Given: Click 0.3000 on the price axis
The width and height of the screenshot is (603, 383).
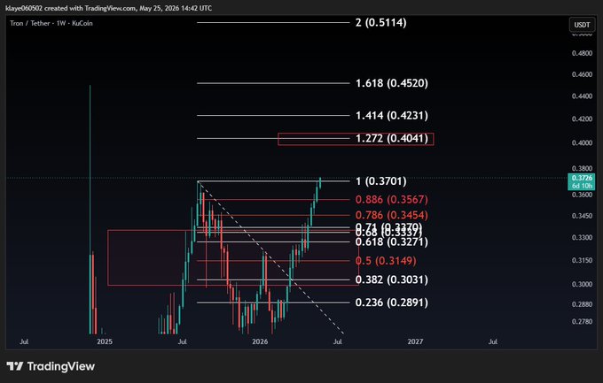Looking at the screenshot, I should coord(582,284).
